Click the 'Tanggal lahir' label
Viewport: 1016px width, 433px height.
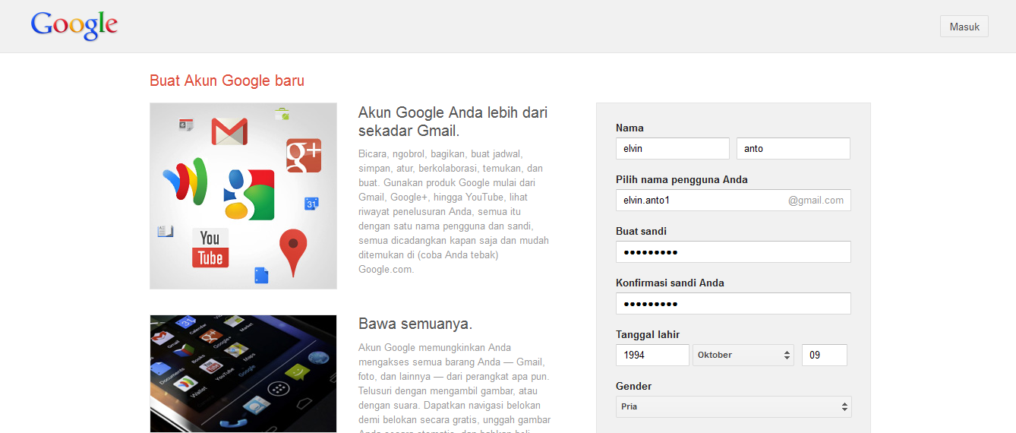point(648,334)
